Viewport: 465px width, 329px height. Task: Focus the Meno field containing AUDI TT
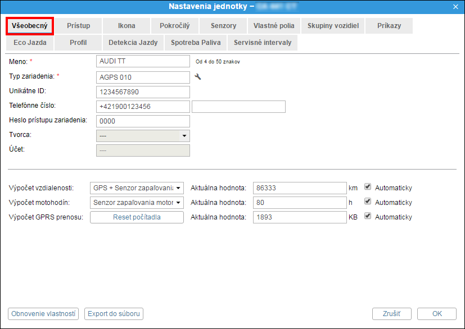(143, 61)
